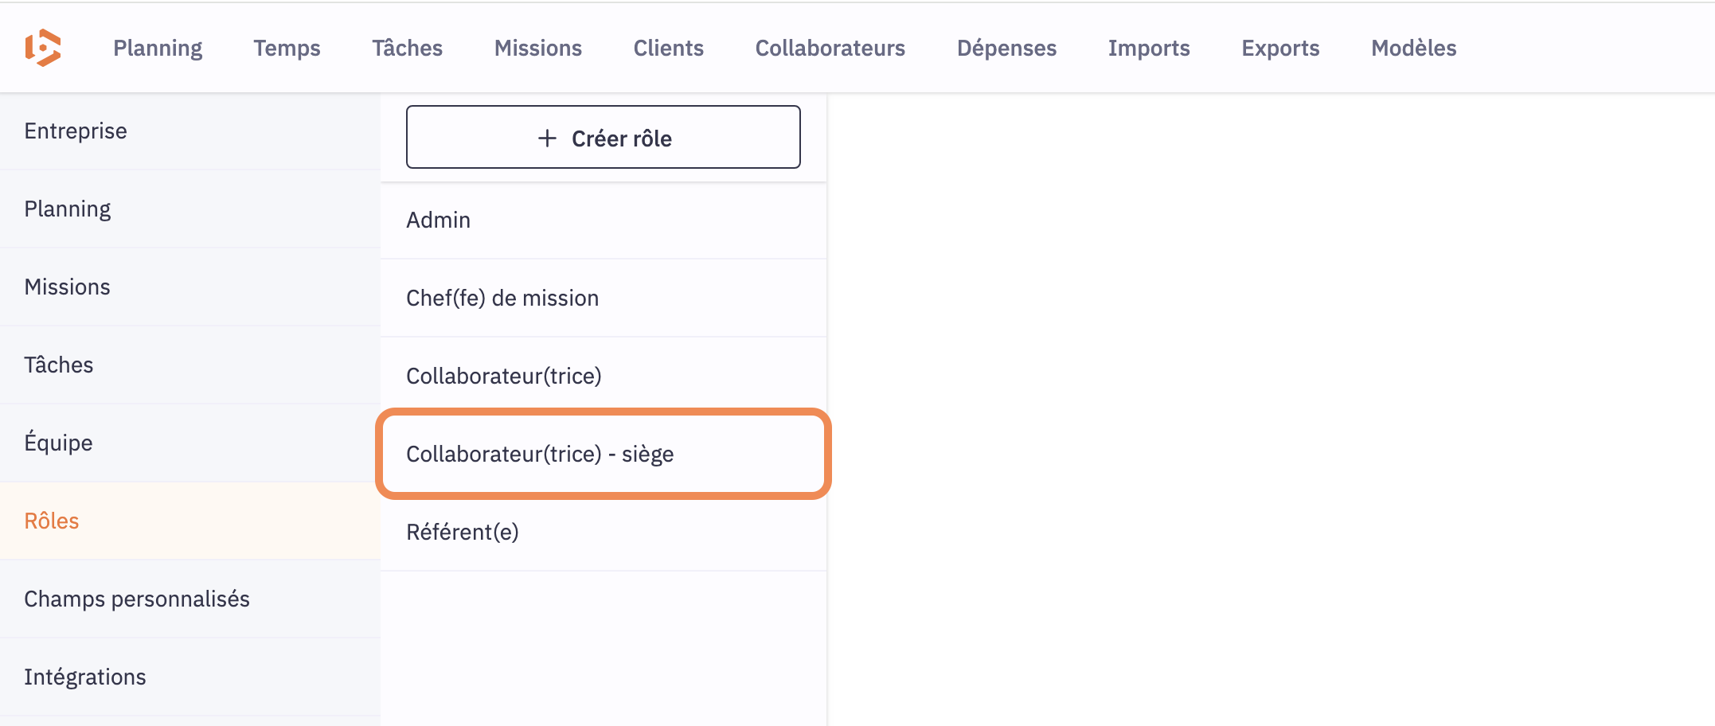Screen dimensions: 1715x726
Task: Go to Intégrations in the sidebar
Action: click(85, 677)
